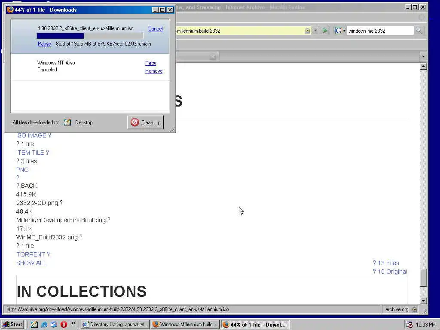The width and height of the screenshot is (440, 330).
Task: Click the '17.1K' size text
Action: [x=24, y=229]
